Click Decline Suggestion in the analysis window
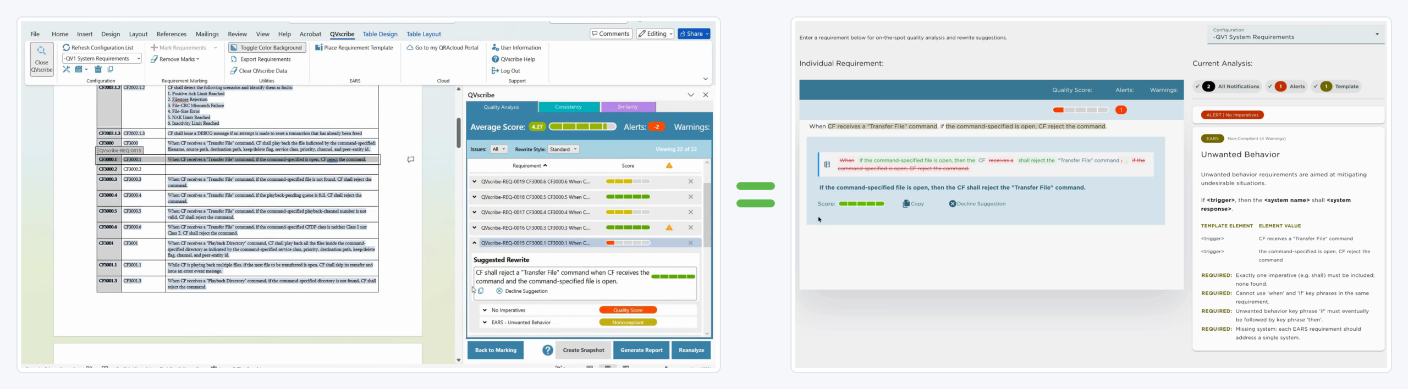Viewport: 1408px width, 389px height. pos(977,204)
